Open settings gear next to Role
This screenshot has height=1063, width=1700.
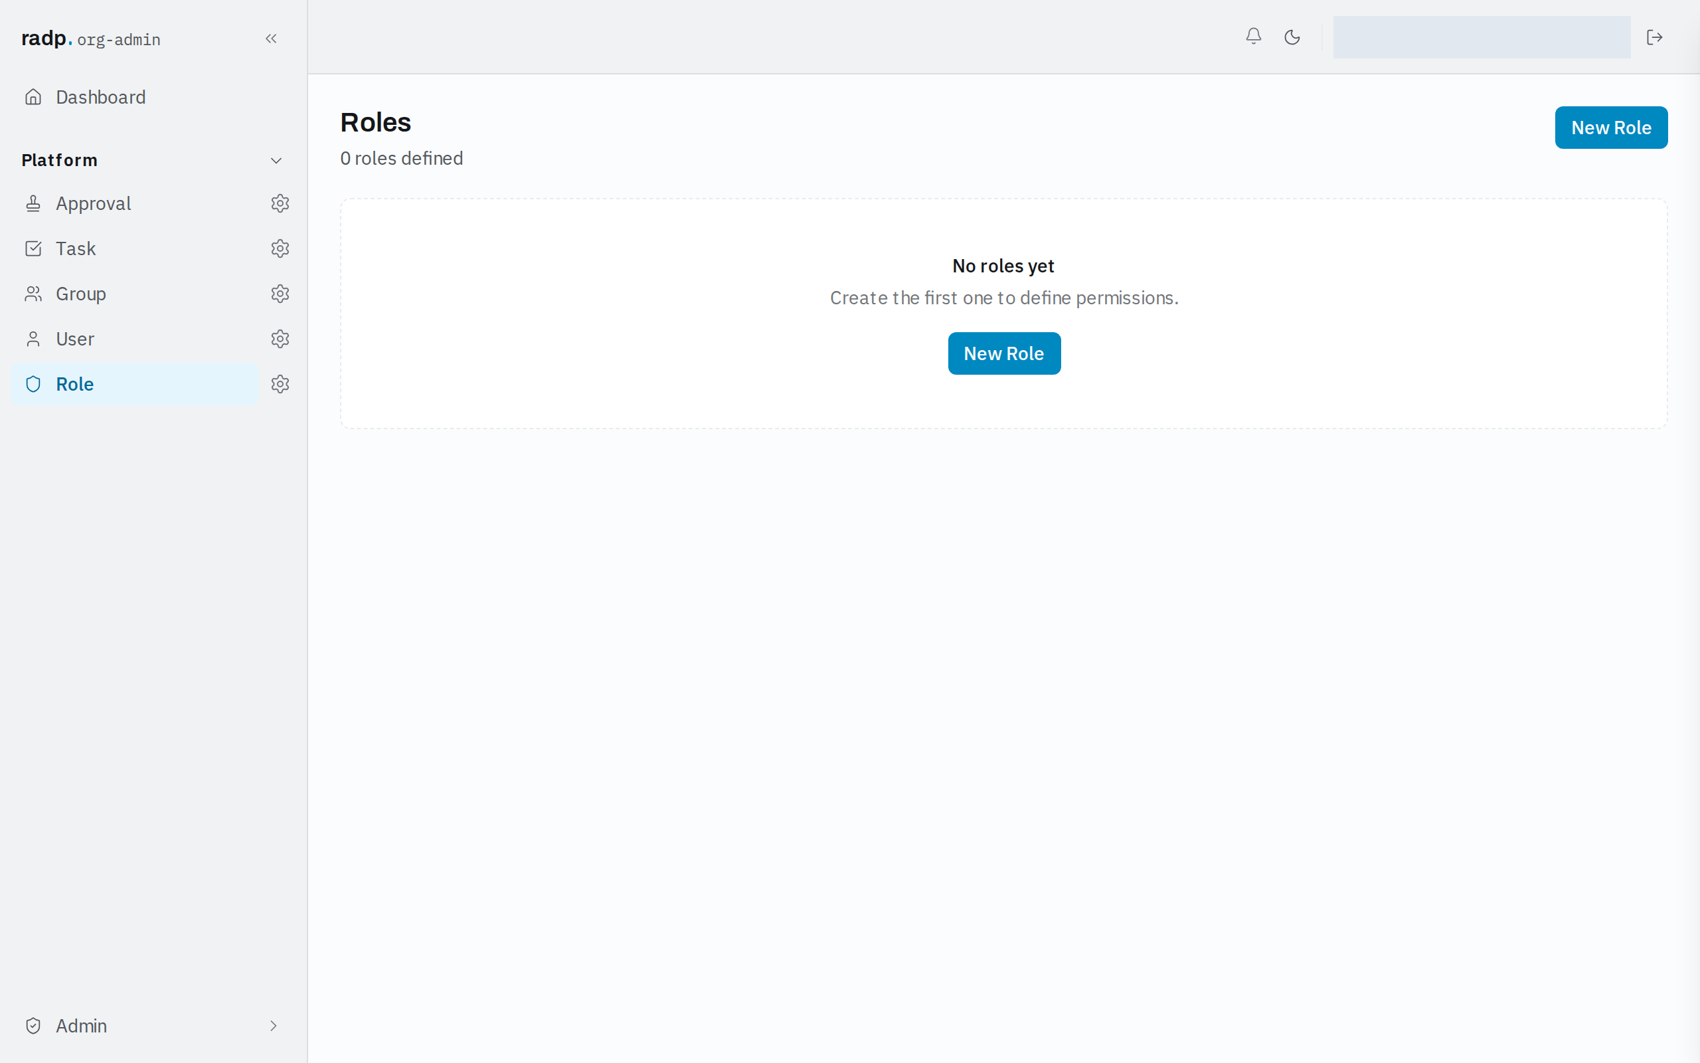point(280,384)
